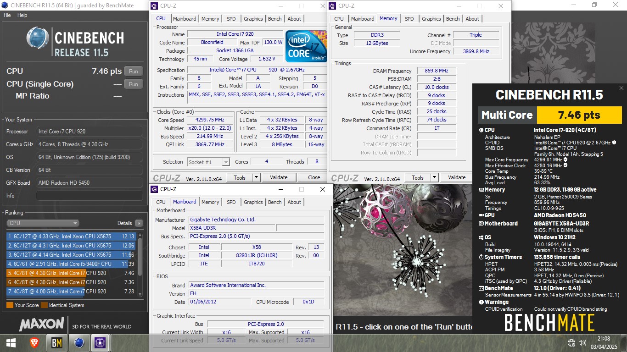Image resolution: width=627 pixels, height=352 pixels.
Task: Click the Info input field in Your System
Action: click(89, 196)
